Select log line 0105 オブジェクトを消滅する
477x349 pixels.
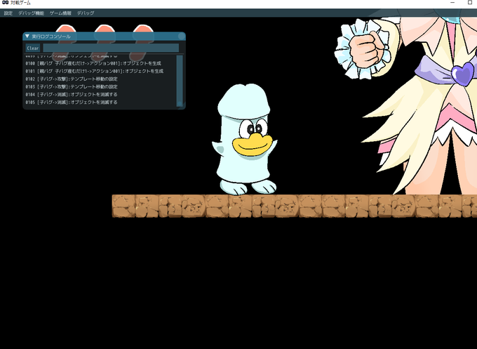(x=72, y=102)
